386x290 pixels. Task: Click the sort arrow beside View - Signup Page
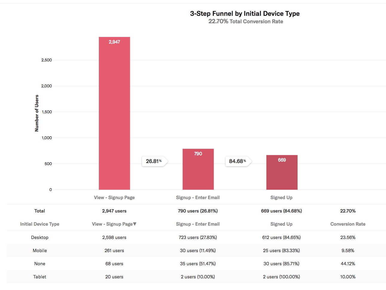pyautogui.click(x=135, y=224)
